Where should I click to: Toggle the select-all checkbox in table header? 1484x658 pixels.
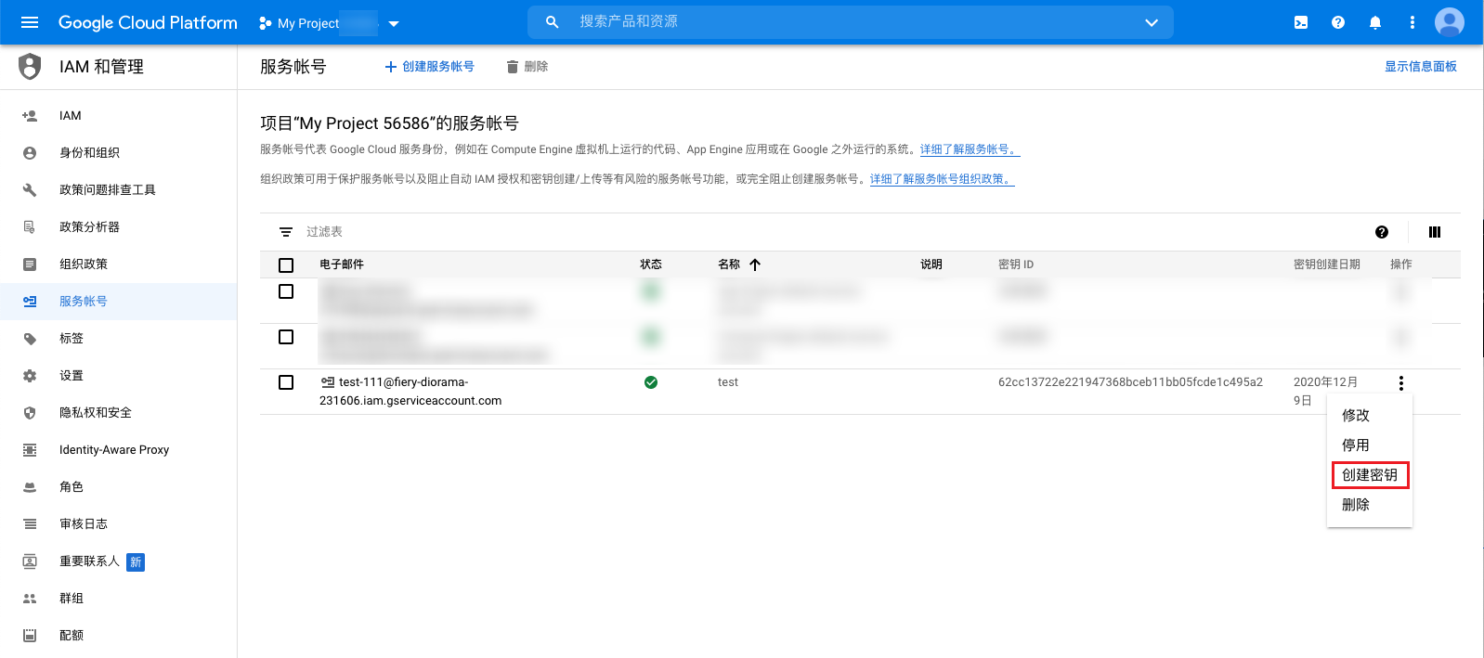tap(286, 265)
